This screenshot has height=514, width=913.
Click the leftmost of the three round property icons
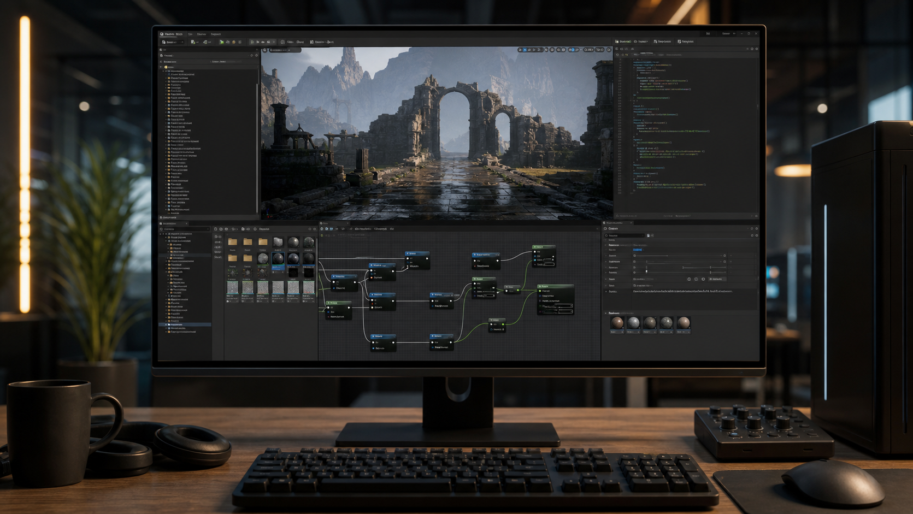pos(689,279)
